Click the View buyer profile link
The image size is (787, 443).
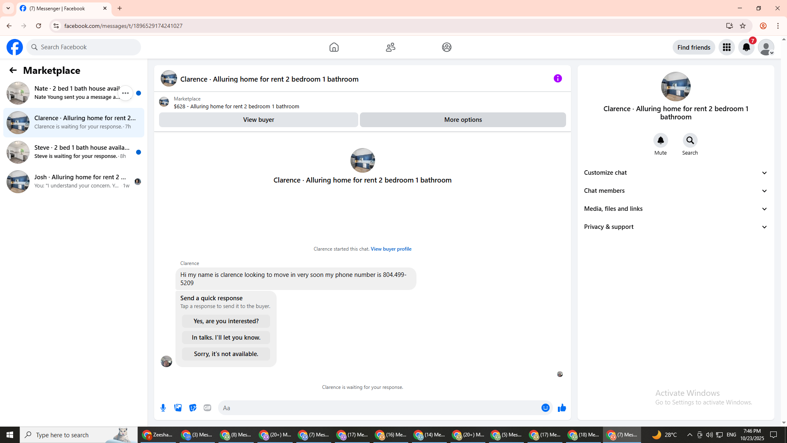click(391, 249)
